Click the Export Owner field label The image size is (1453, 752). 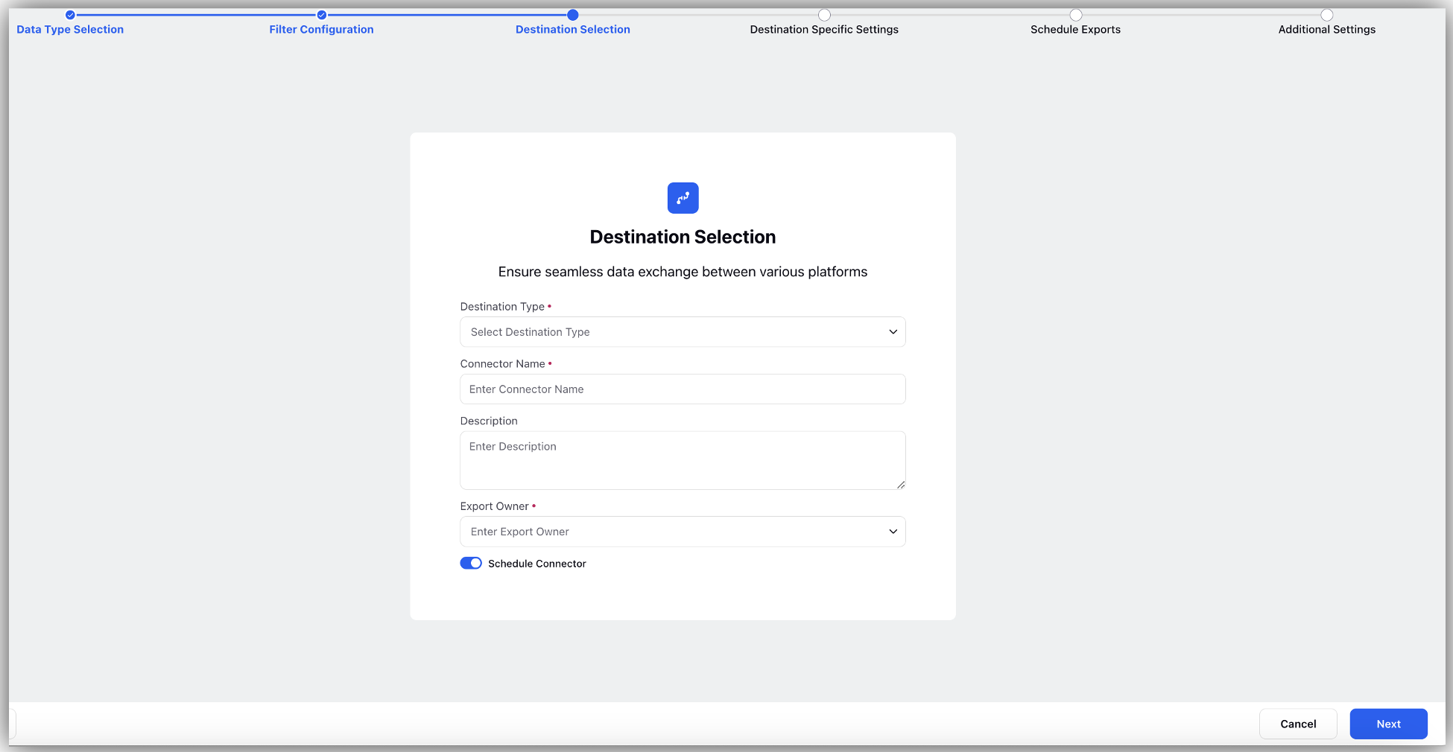coord(495,506)
